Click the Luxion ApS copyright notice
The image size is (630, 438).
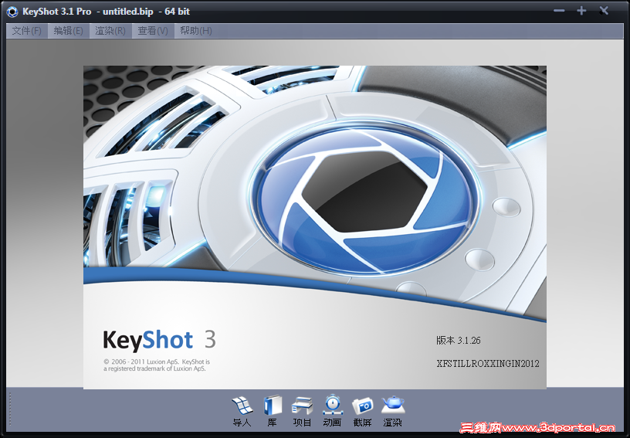tap(157, 365)
